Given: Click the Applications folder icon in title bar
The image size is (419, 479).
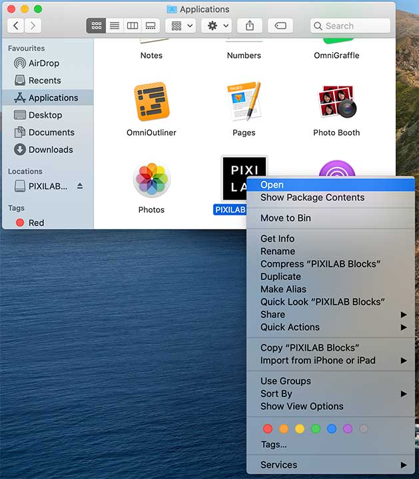Looking at the screenshot, I should [172, 9].
